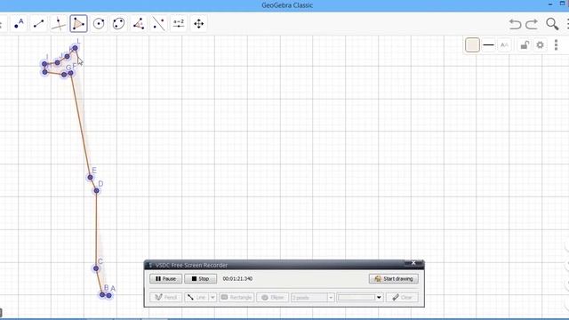Click point A on the polygon
This screenshot has height=320, width=569.
coord(108,295)
